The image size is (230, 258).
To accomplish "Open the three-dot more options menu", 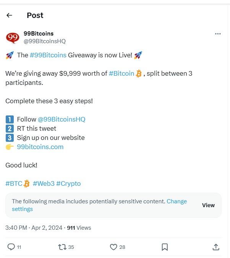I will pyautogui.click(x=218, y=34).
